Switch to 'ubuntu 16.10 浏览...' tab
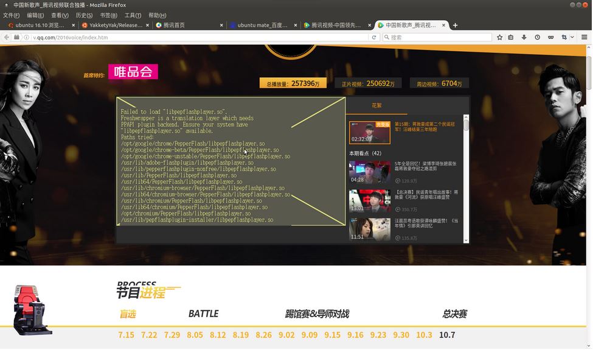The height and width of the screenshot is (350, 593). 40,26
